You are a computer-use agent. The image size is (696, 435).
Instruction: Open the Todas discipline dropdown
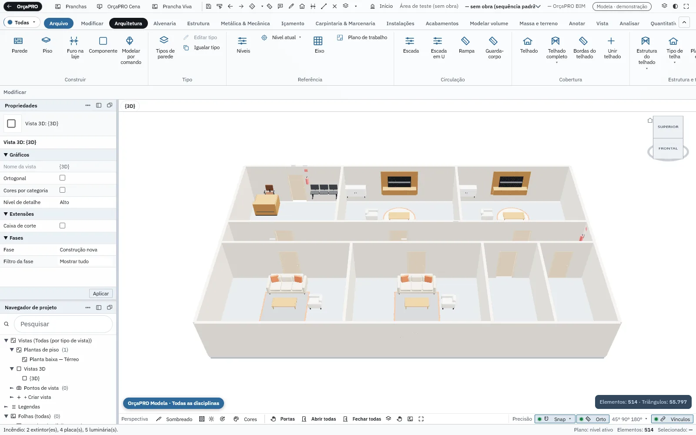coord(22,23)
